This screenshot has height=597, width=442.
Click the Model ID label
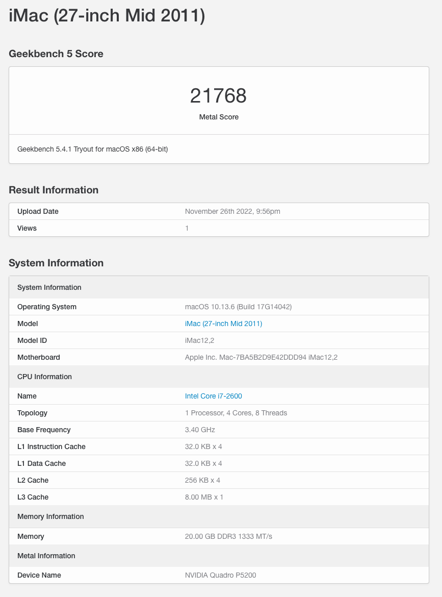pyautogui.click(x=32, y=340)
